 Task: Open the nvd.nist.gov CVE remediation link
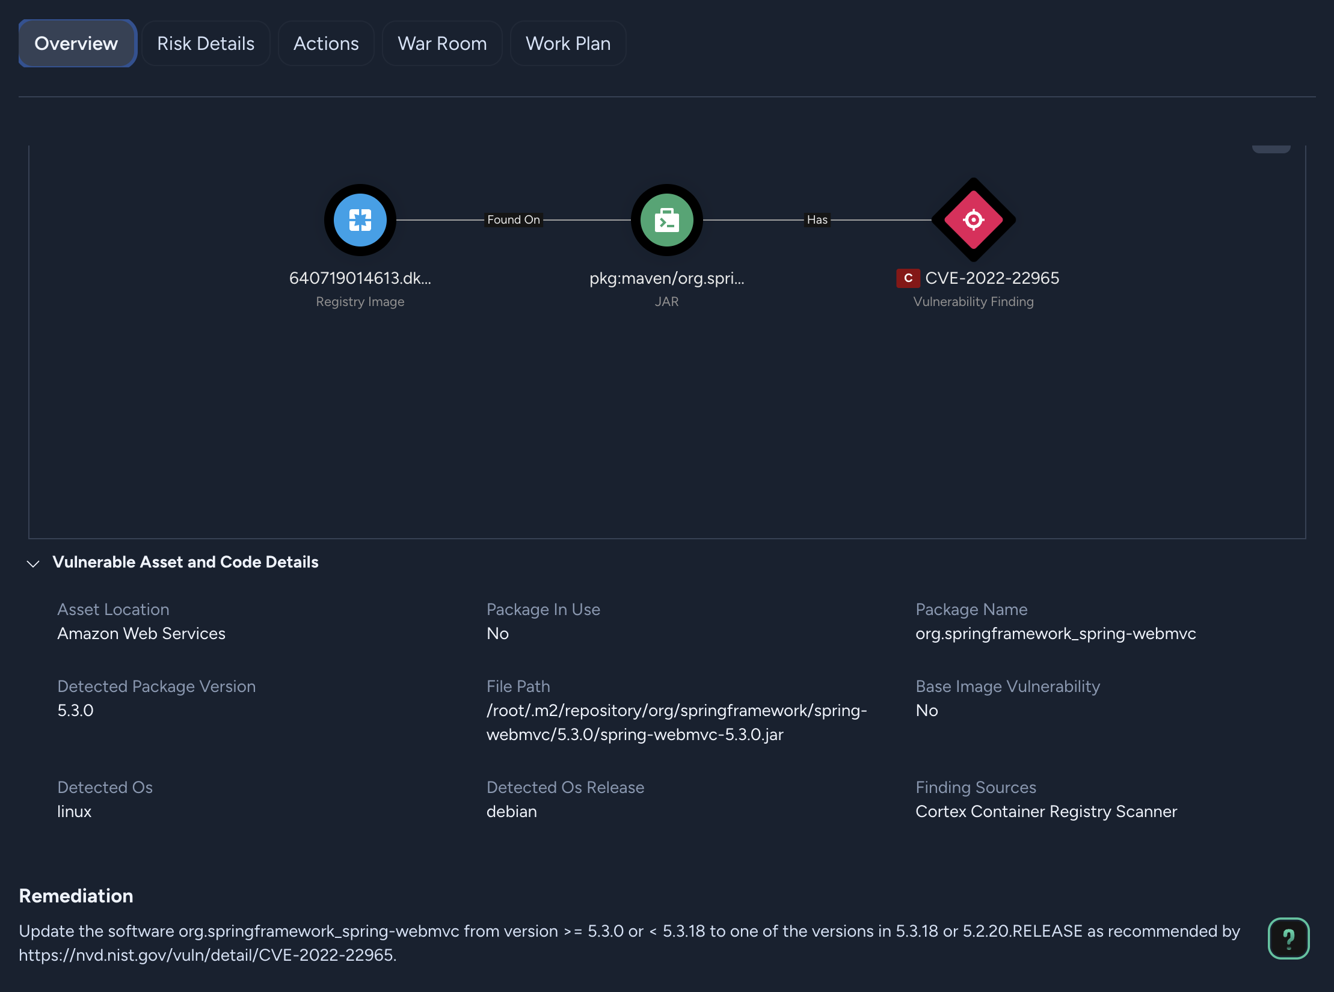coord(207,955)
